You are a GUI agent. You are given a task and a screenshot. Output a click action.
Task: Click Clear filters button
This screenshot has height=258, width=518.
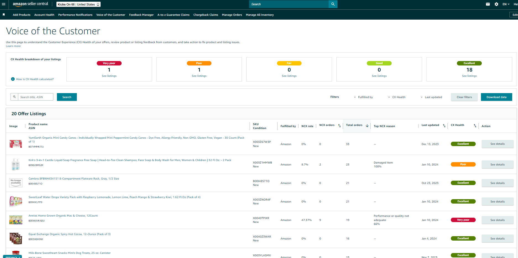(x=464, y=97)
